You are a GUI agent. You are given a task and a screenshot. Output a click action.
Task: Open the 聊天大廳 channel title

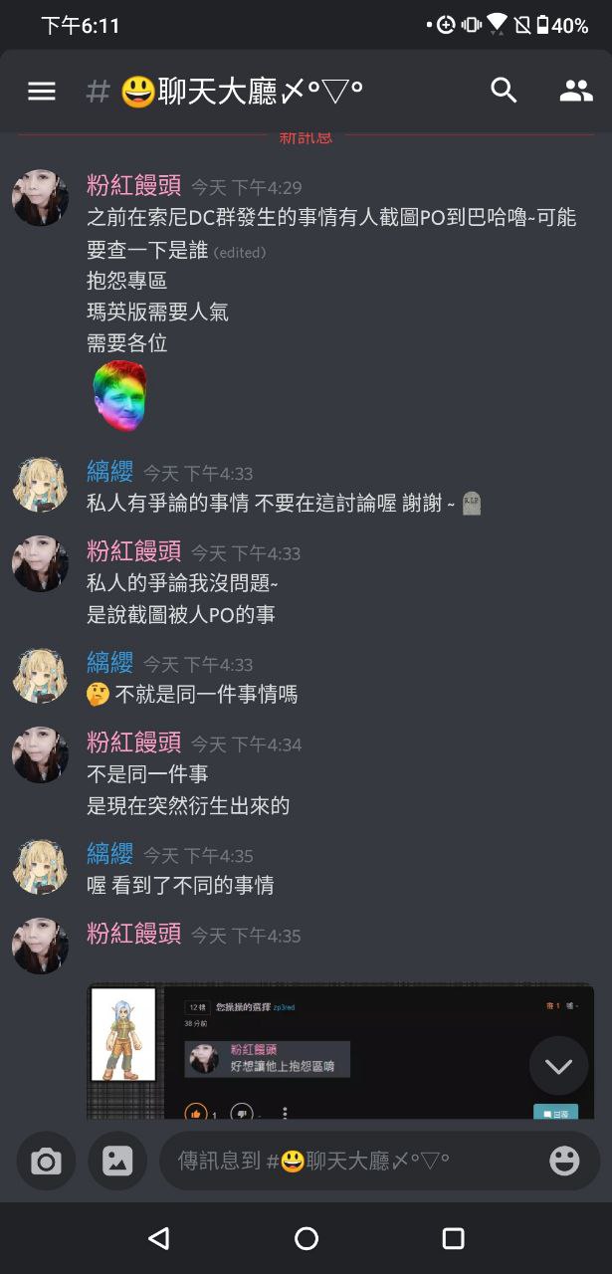241,92
